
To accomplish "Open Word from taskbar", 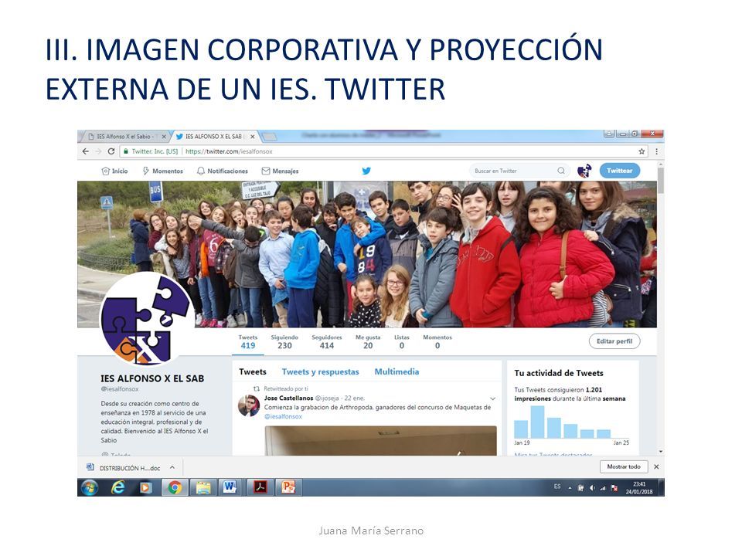I will click(x=230, y=487).
